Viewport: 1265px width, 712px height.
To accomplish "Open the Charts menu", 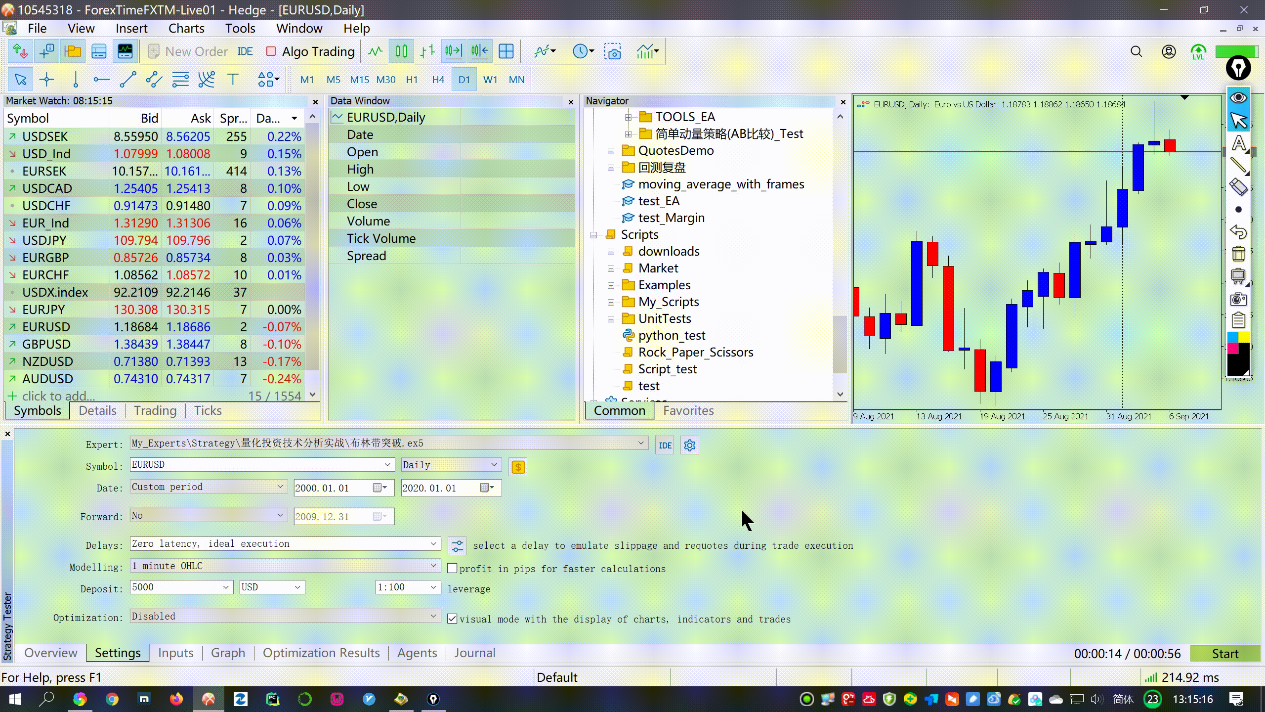I will tap(186, 28).
